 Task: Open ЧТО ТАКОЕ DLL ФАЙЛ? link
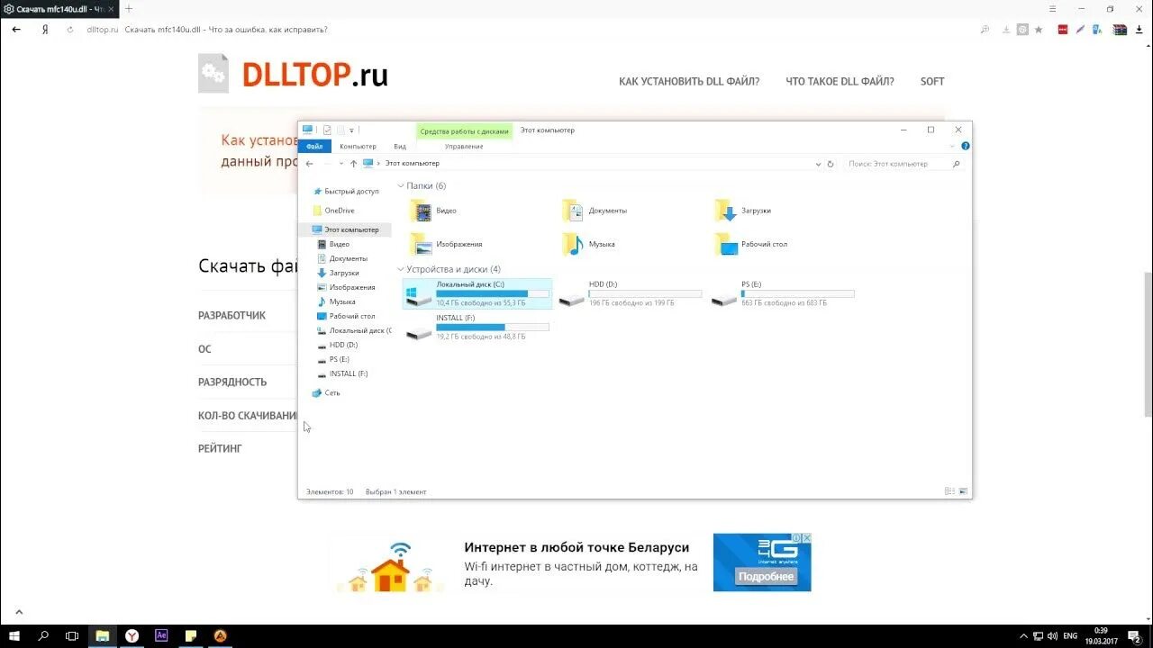pyautogui.click(x=840, y=81)
